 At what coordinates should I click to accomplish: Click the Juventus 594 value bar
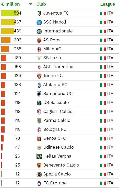[x=10, y=13]
